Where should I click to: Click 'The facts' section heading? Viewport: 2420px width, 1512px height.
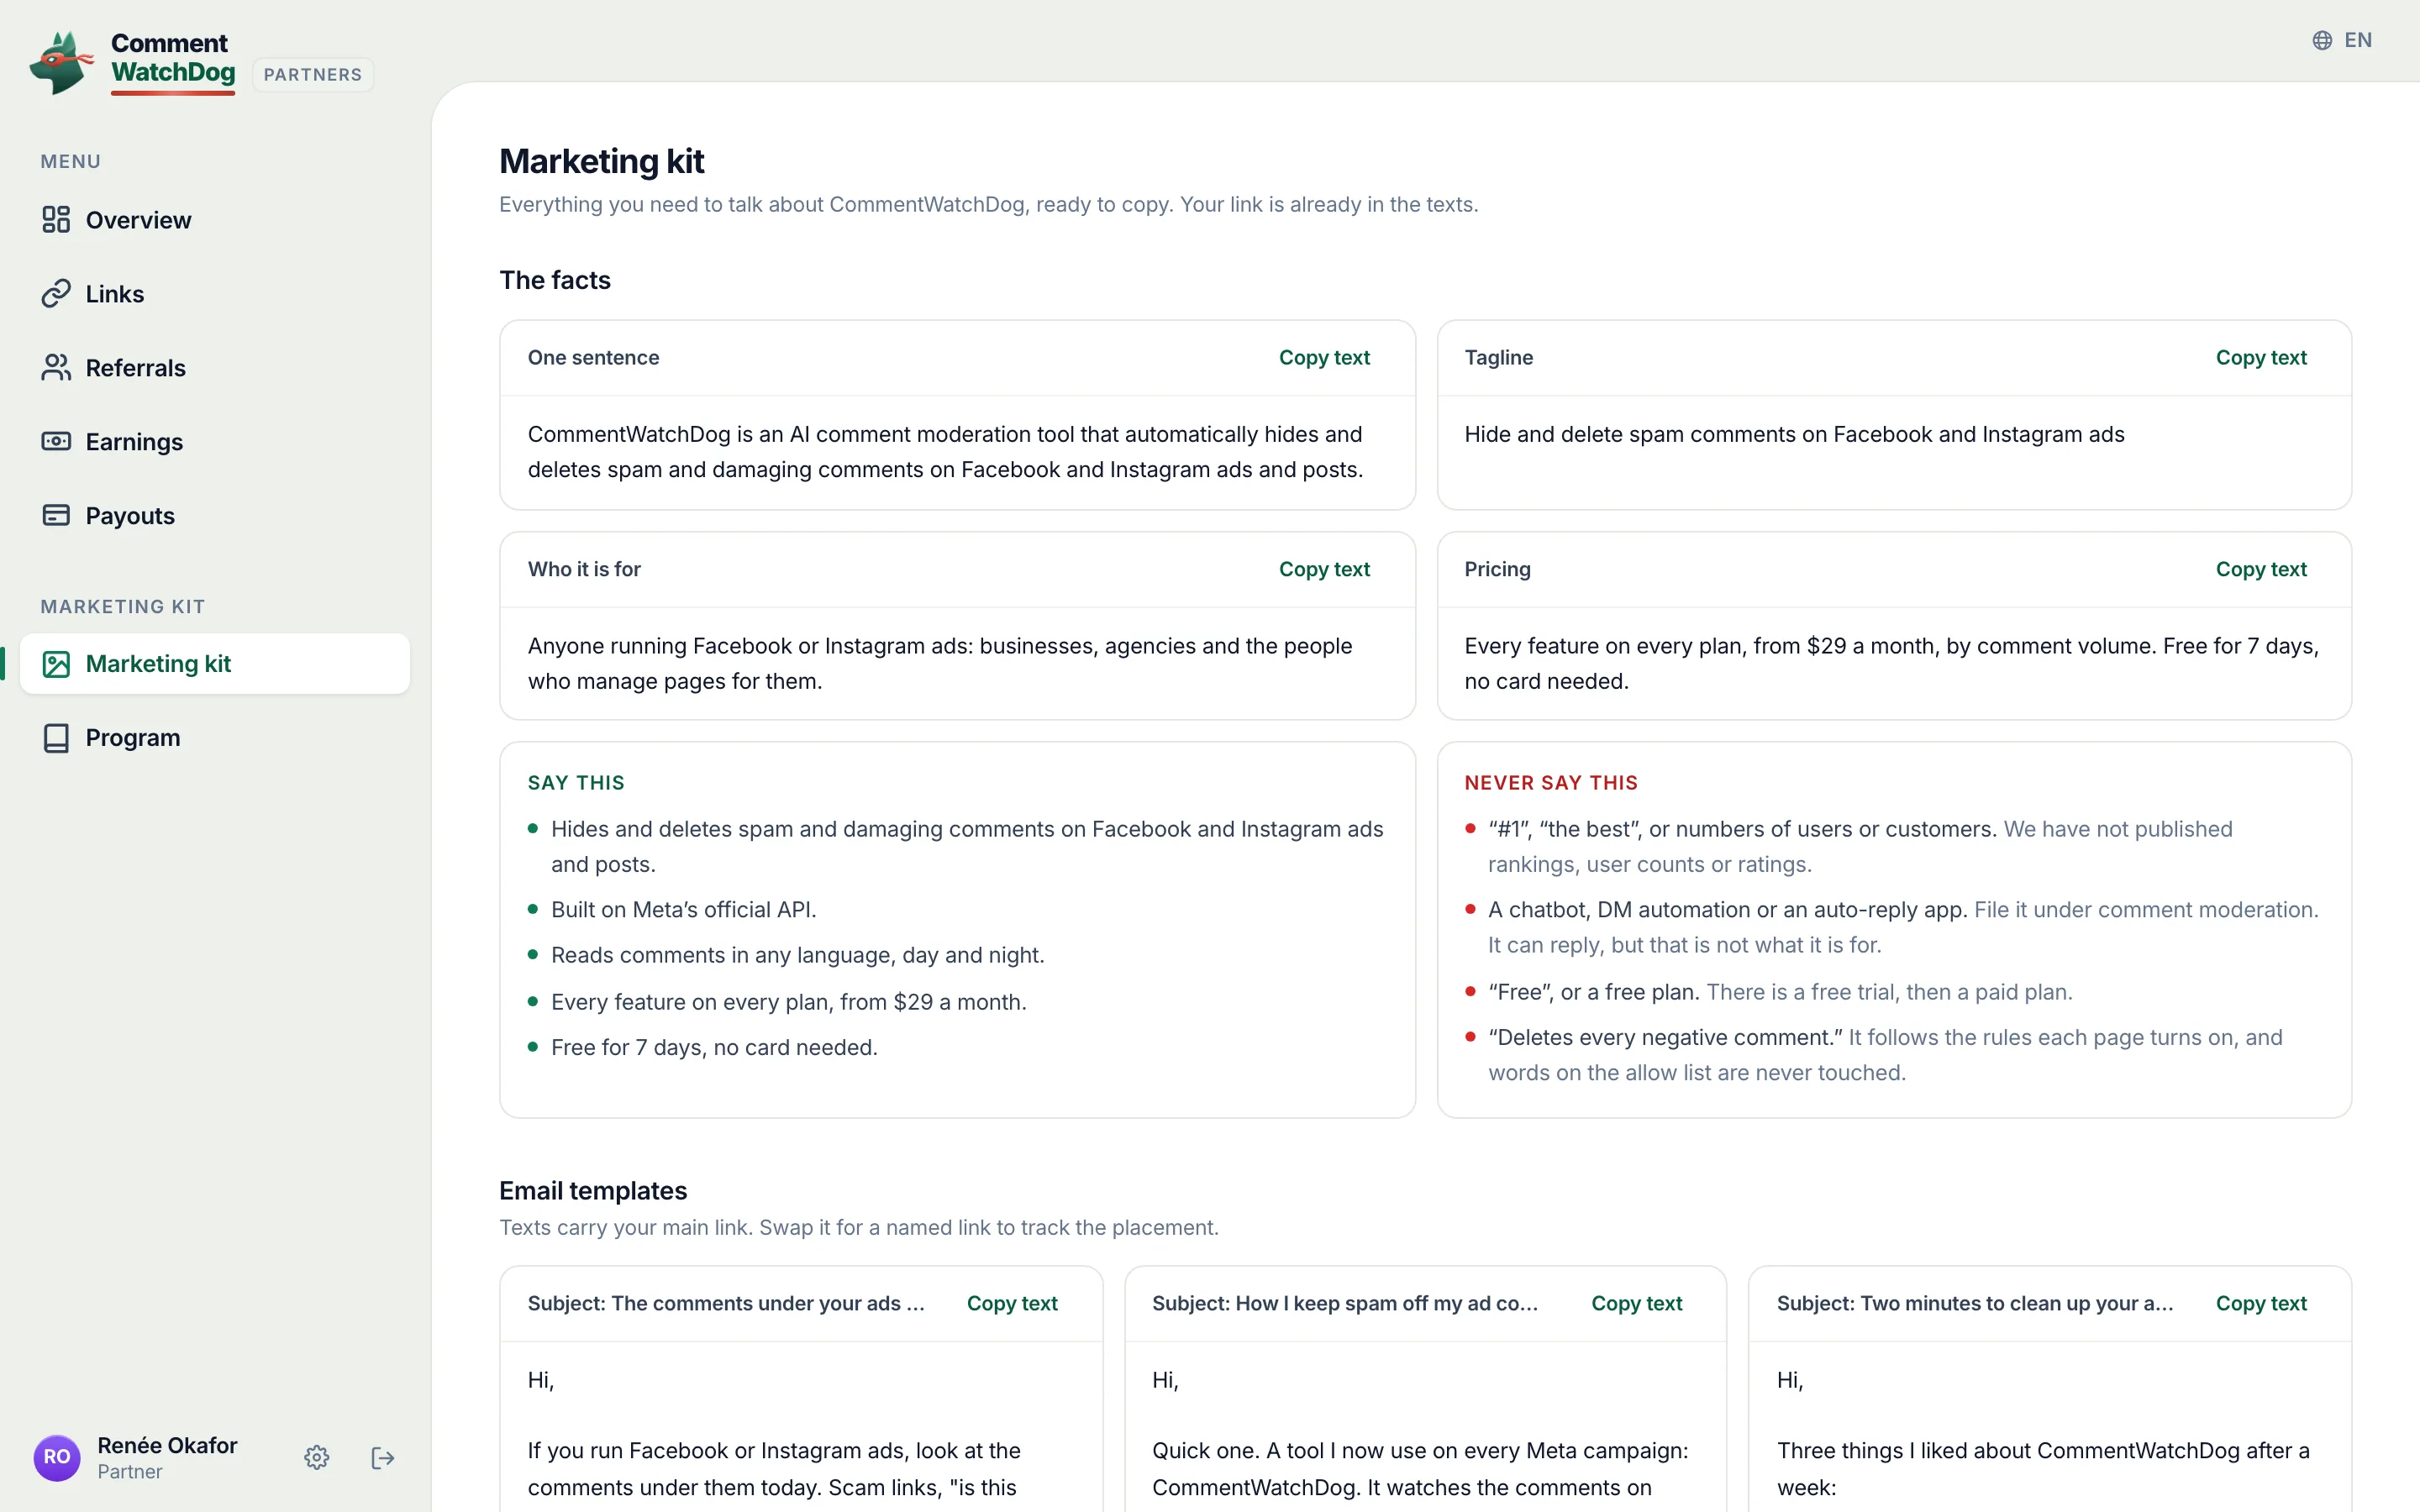click(555, 280)
